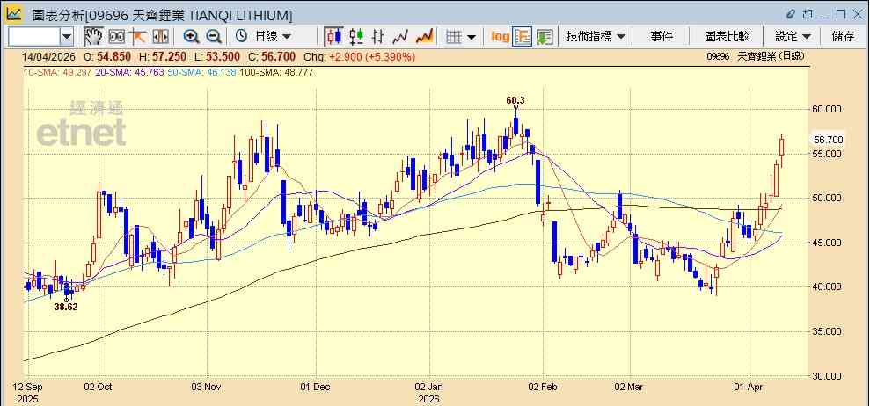870x406 pixels.
Task: Click the green download data icon
Action: [545, 37]
